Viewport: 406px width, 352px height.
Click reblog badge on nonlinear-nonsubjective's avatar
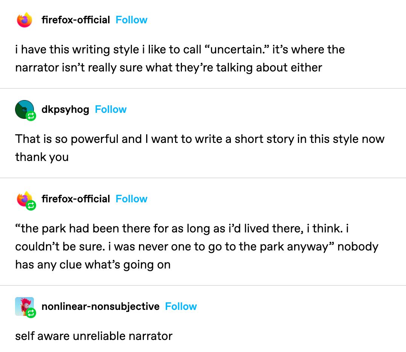click(x=31, y=313)
